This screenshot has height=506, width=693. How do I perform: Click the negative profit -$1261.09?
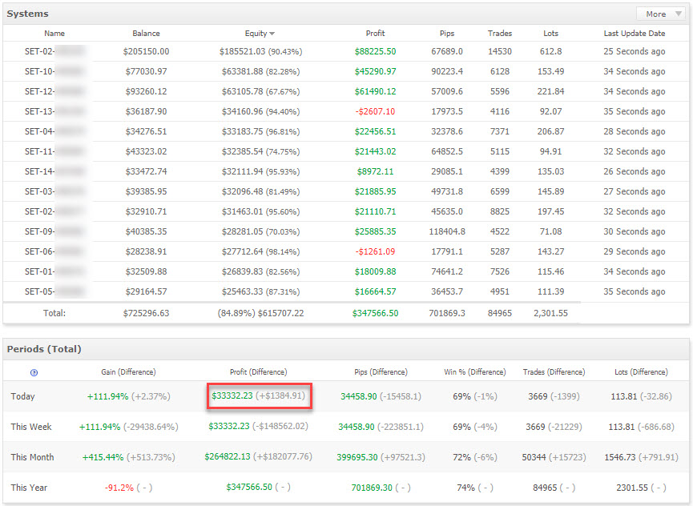click(x=375, y=251)
